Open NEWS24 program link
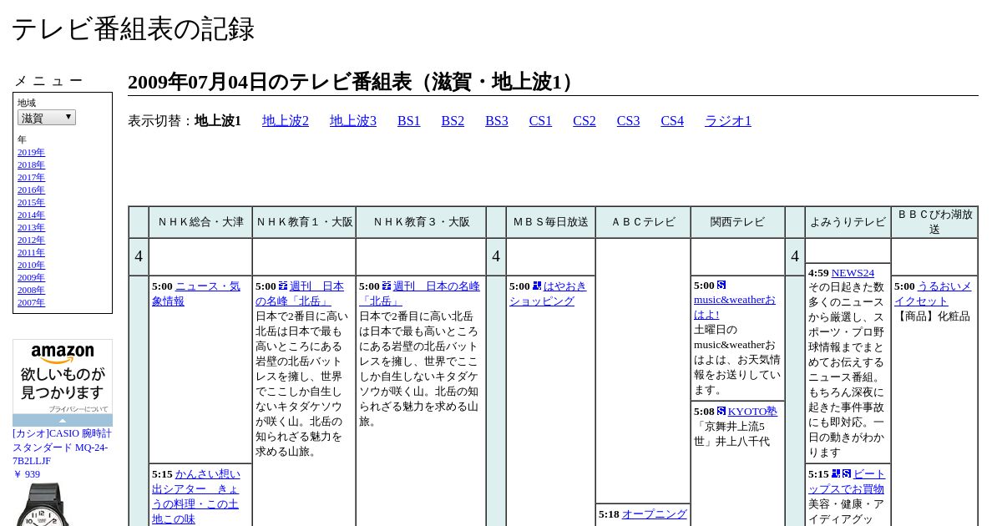 pyautogui.click(x=853, y=273)
